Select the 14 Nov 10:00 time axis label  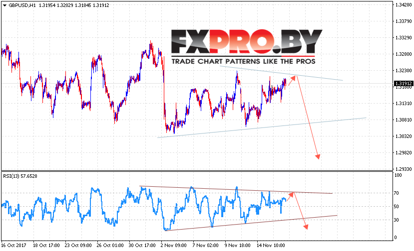tap(271, 245)
